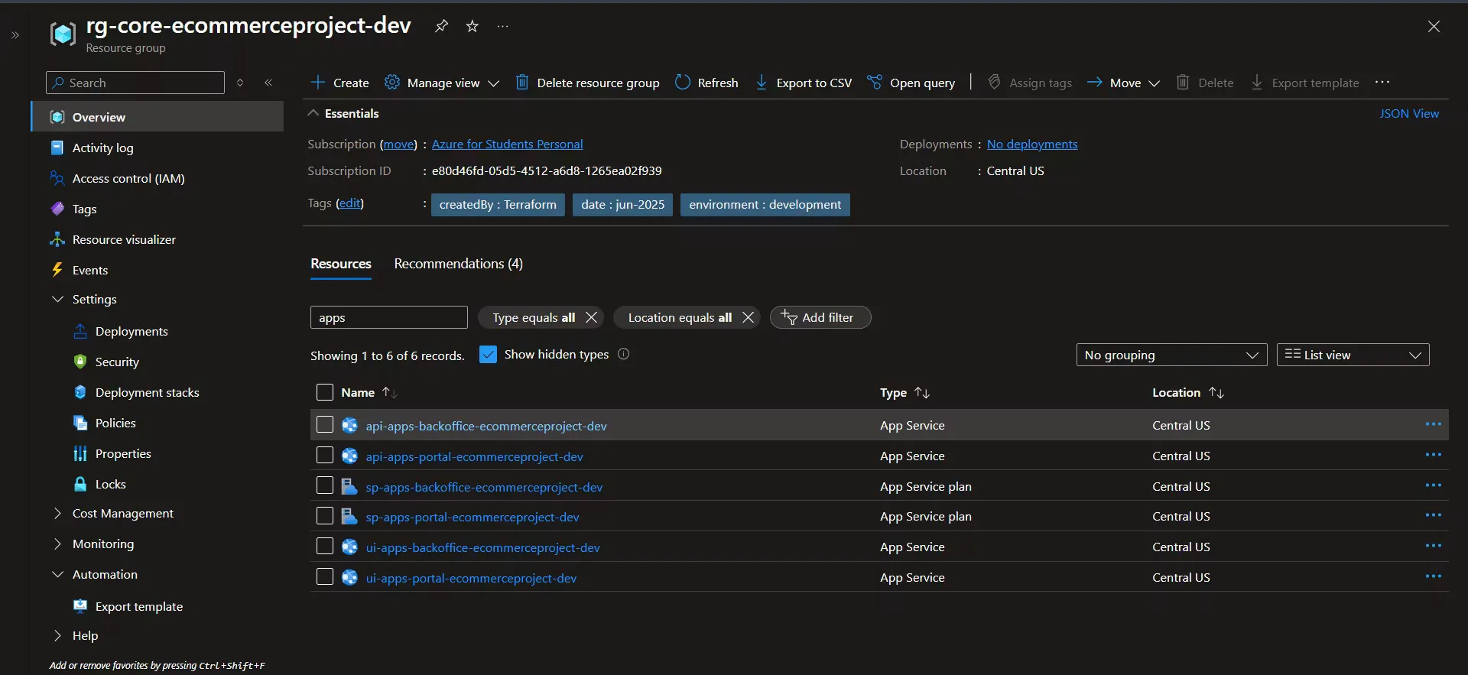
Task: Open the Azure for Students Personal link
Action: tap(507, 144)
